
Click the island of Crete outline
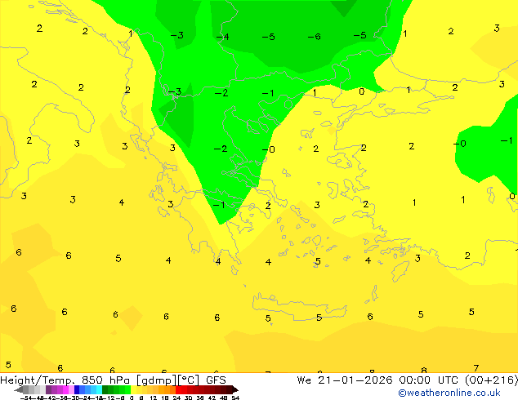[x=299, y=308]
